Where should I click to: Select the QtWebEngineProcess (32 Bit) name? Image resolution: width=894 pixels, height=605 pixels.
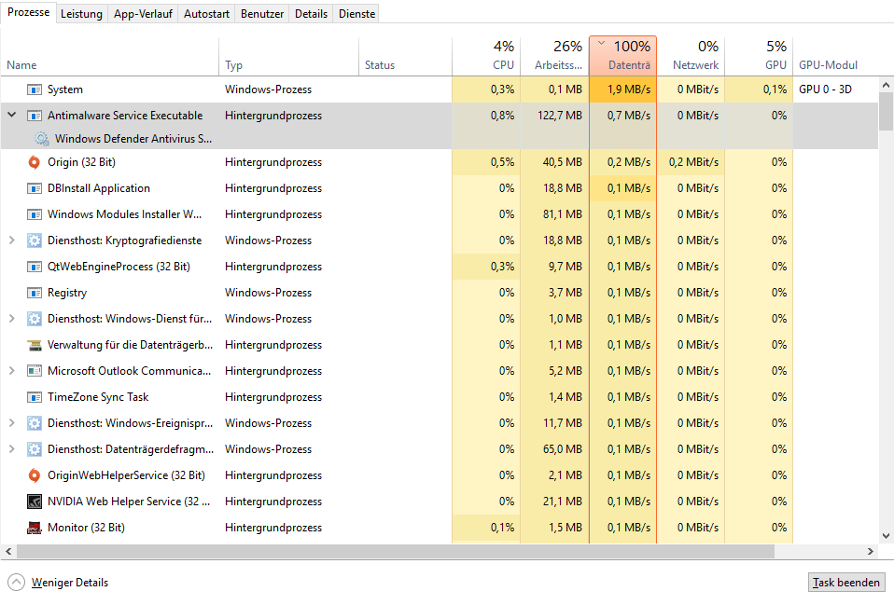tap(119, 267)
